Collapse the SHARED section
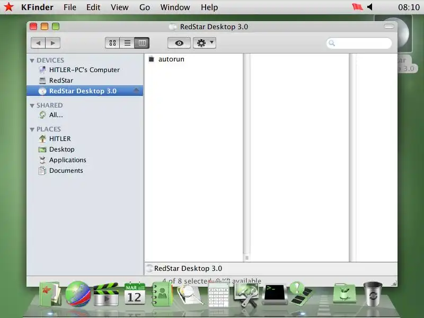Viewport: 424px width, 318px height. [x=32, y=105]
